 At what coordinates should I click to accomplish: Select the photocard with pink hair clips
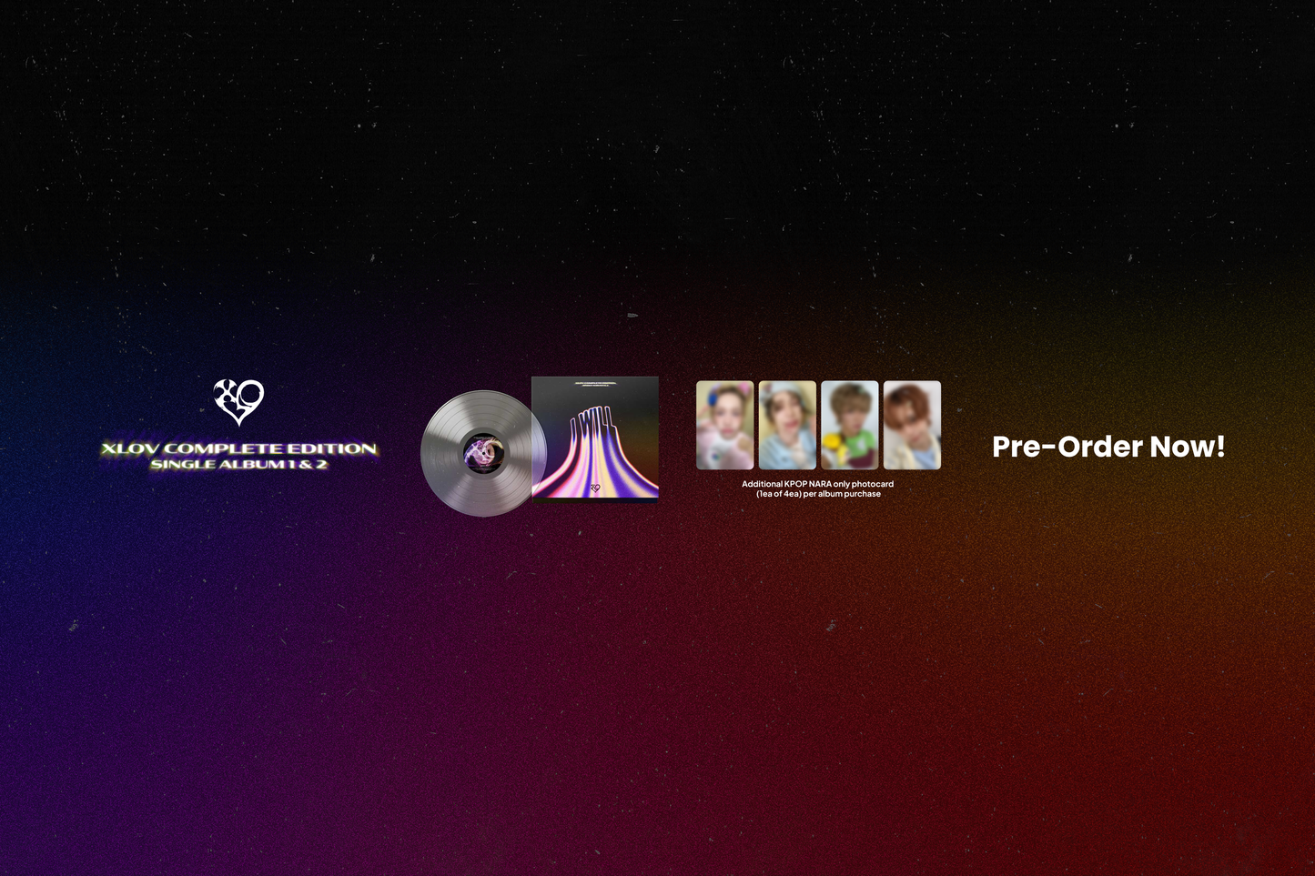725,425
